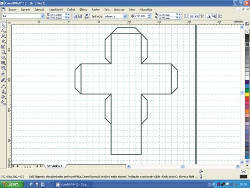This screenshot has width=250, height=188.
Task: Activate the Zoom tool magnifier
Action: pyautogui.click(x=3, y=36)
